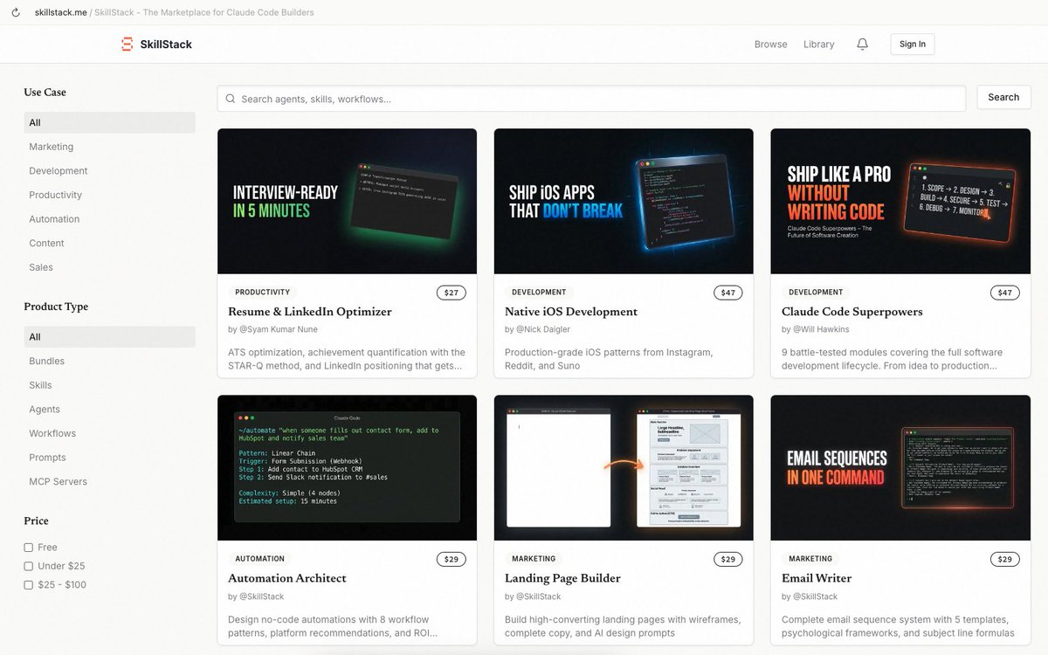The image size is (1048, 655).
Task: Click author @Nick Daigler
Action: point(543,329)
